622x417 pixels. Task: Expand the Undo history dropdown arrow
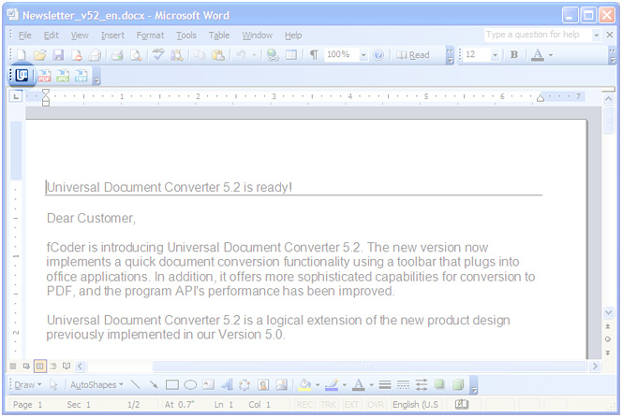(x=254, y=55)
